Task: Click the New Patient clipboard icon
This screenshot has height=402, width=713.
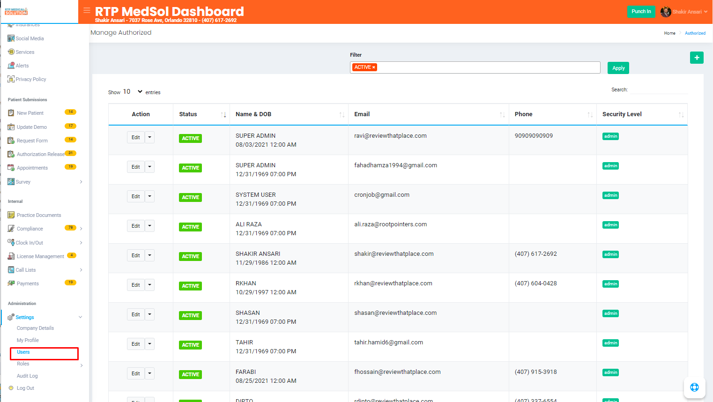Action: [11, 113]
